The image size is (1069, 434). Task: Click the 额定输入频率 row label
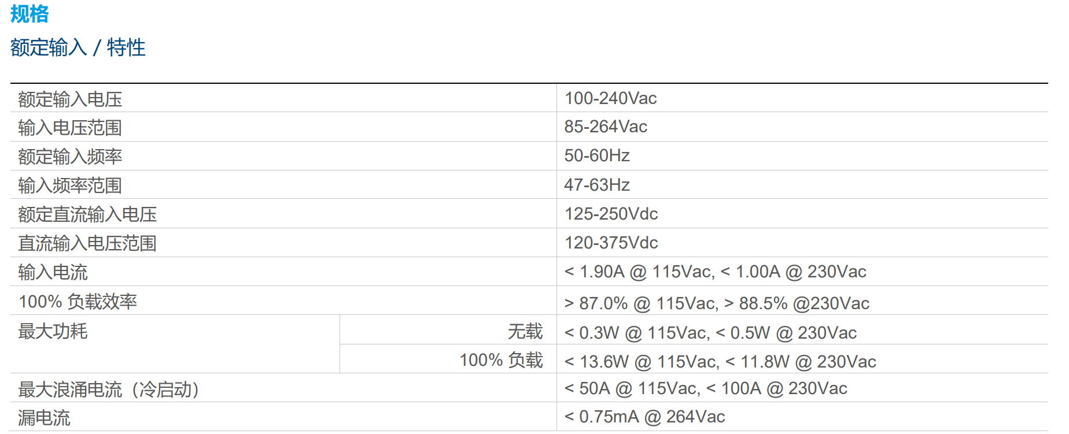[70, 157]
